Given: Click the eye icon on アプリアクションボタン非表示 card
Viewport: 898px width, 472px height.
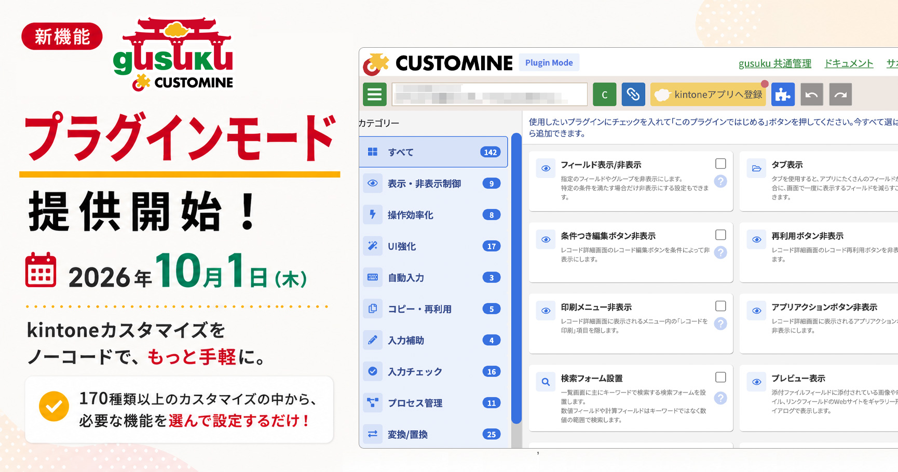Looking at the screenshot, I should pos(756,311).
